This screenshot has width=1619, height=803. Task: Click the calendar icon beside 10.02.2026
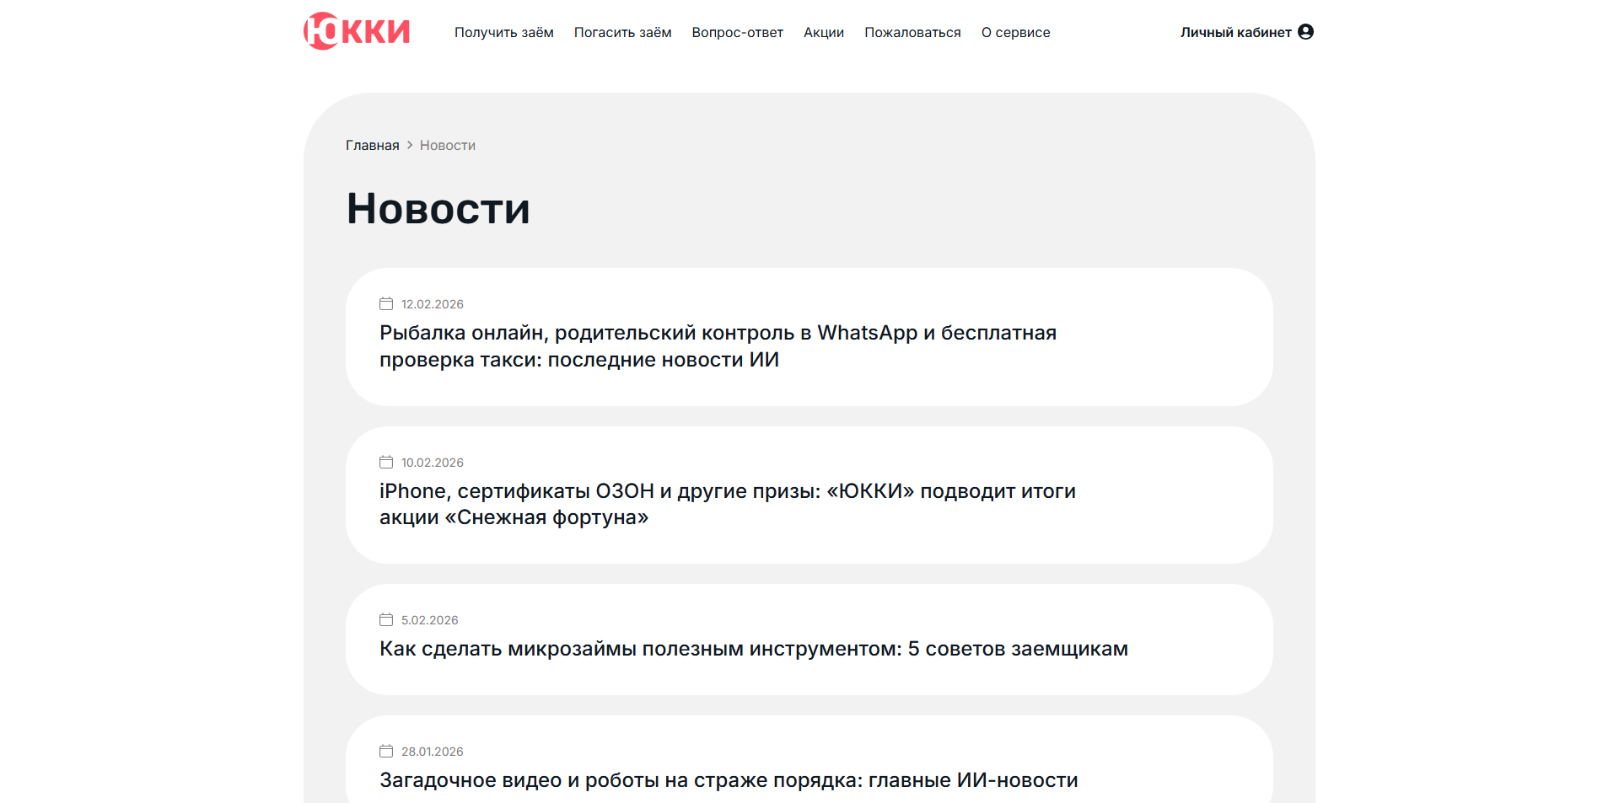[385, 462]
